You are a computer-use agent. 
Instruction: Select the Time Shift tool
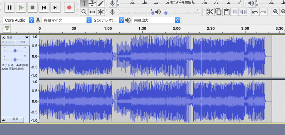pyautogui.click(x=92, y=12)
